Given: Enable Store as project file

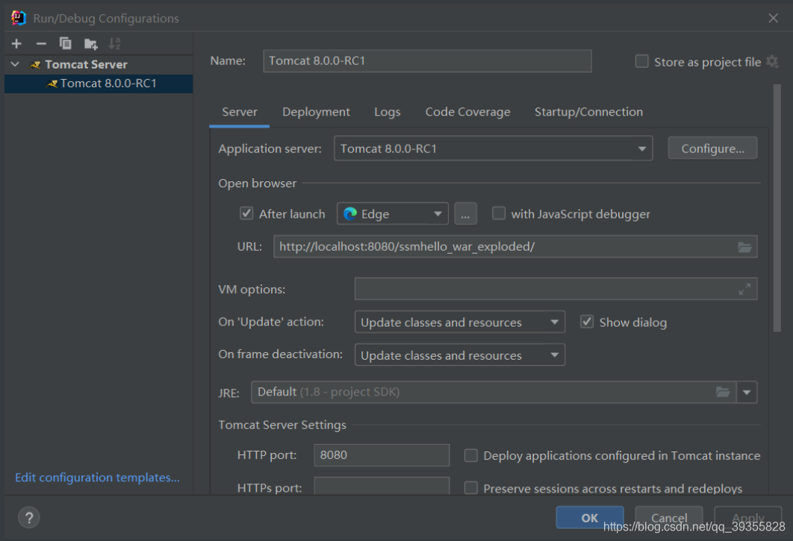Looking at the screenshot, I should (x=641, y=62).
